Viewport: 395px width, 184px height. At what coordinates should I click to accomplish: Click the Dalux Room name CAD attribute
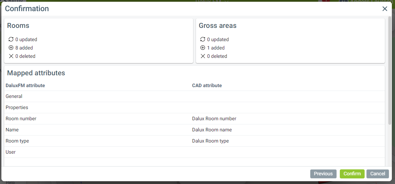[x=212, y=130]
